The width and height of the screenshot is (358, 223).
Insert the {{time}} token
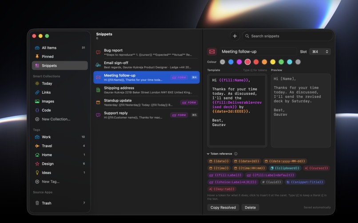[x=219, y=168]
